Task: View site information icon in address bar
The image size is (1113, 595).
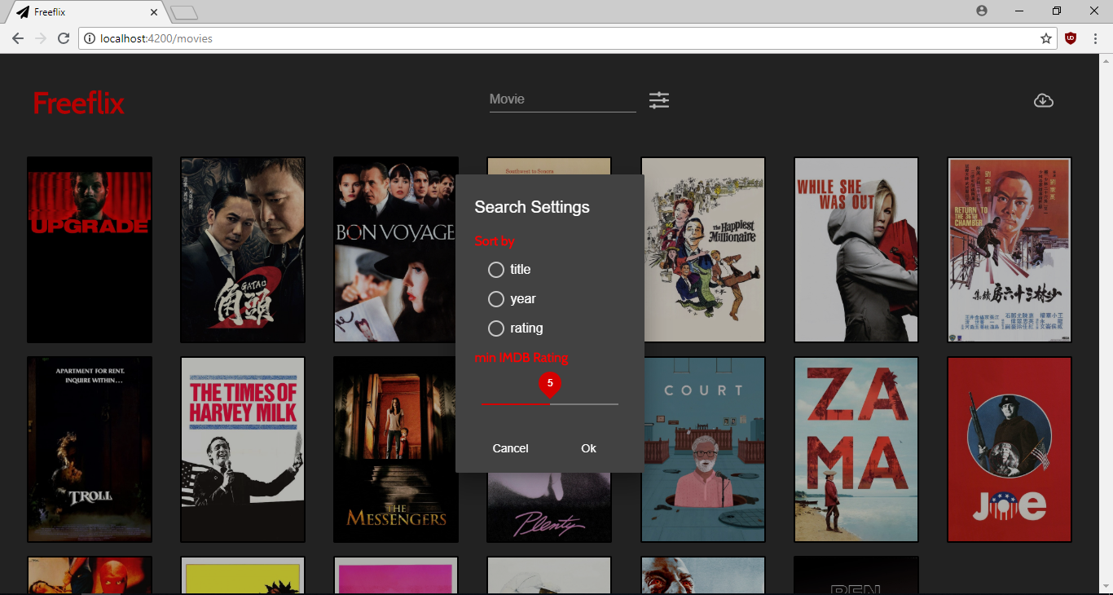Action: pyautogui.click(x=89, y=38)
